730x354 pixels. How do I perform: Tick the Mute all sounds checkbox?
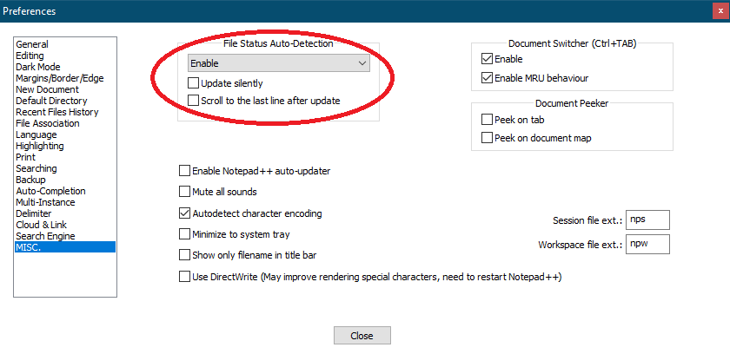[184, 192]
